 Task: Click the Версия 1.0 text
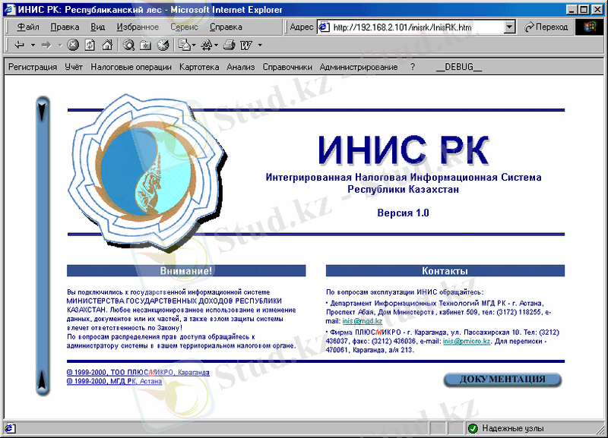click(x=404, y=213)
